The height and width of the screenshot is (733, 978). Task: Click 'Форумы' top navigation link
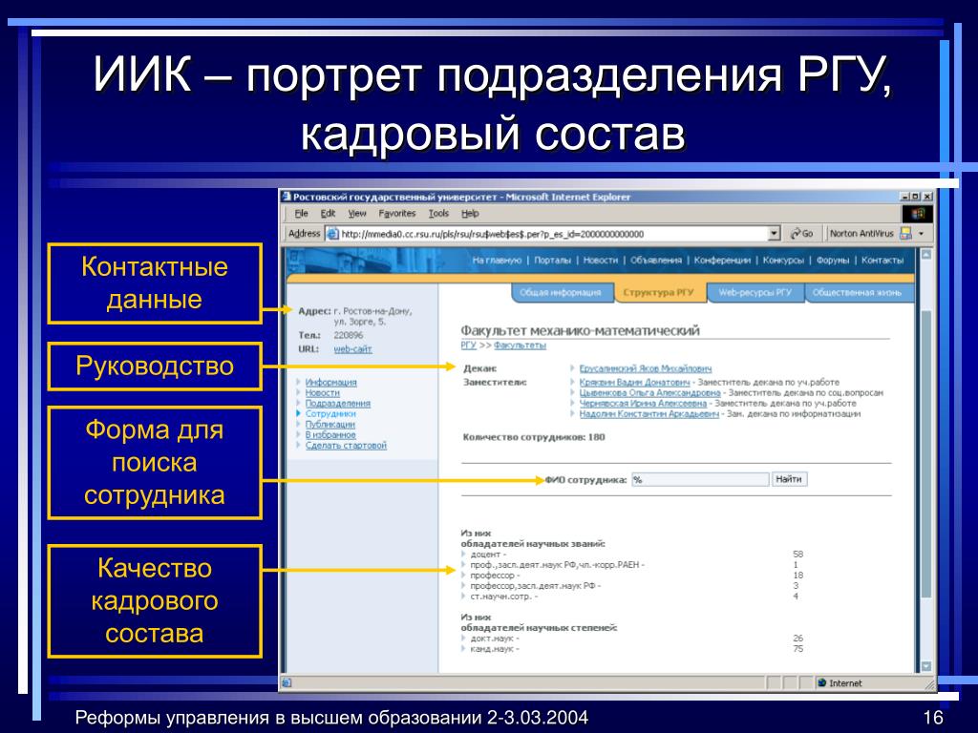832,260
